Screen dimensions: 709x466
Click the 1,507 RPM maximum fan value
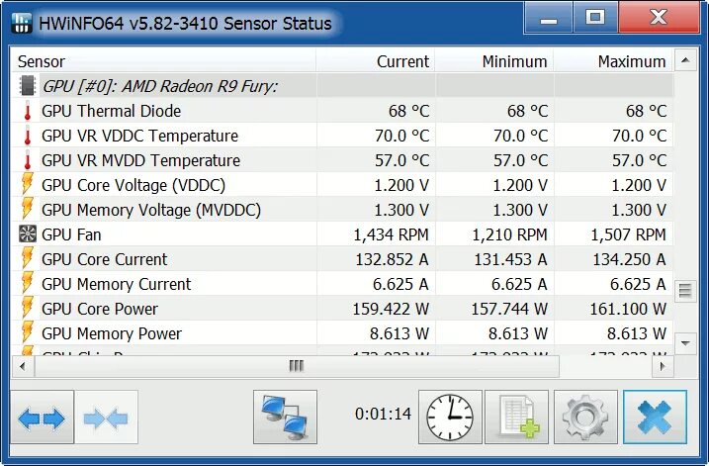pyautogui.click(x=629, y=234)
